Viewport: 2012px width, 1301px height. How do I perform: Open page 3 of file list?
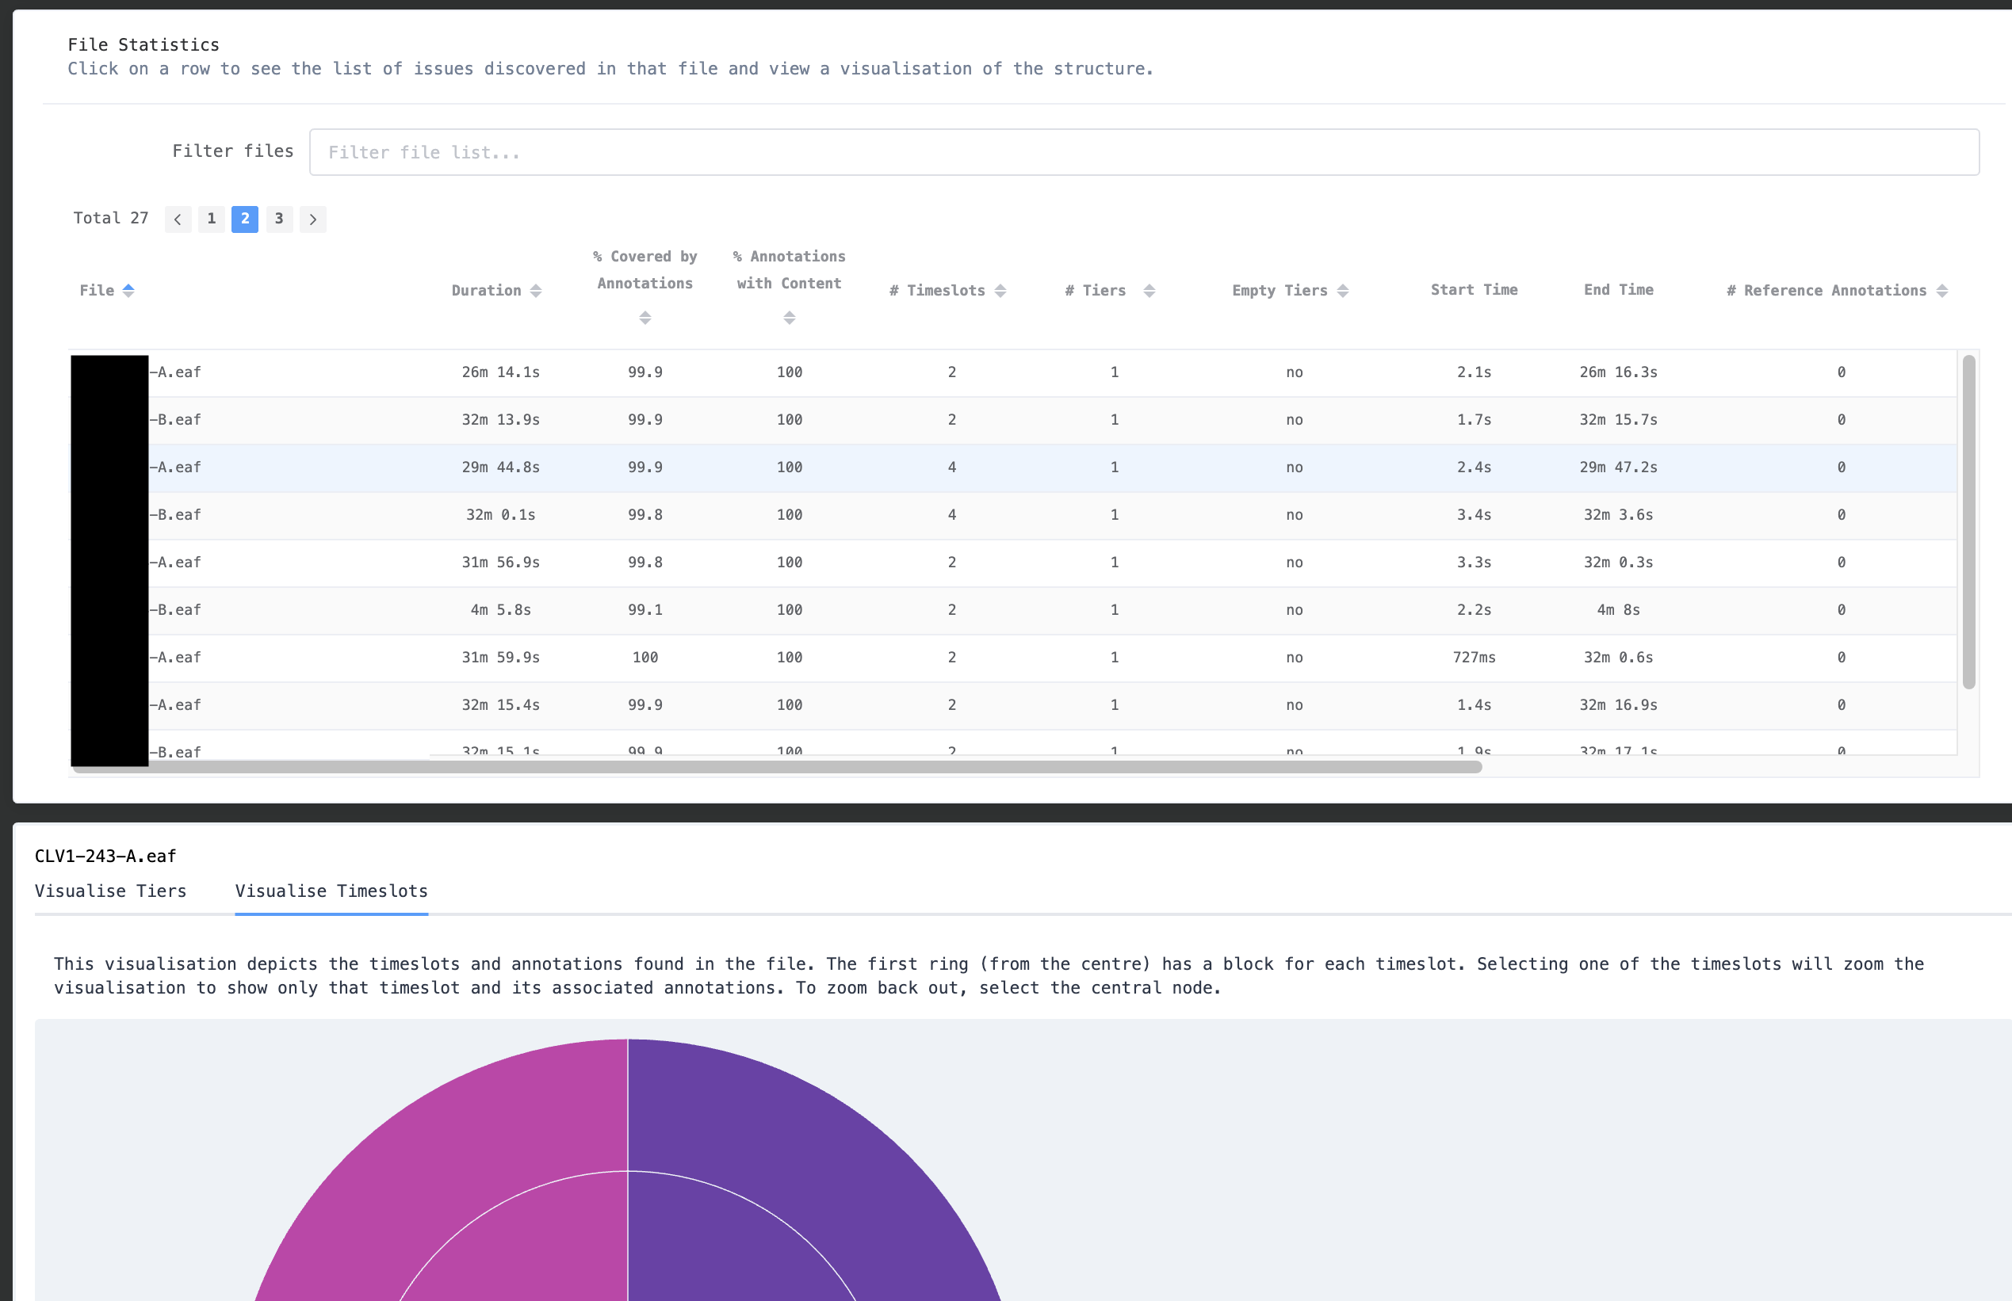coord(279,219)
